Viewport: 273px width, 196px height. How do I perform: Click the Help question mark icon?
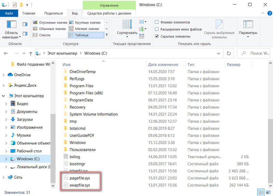270,13
